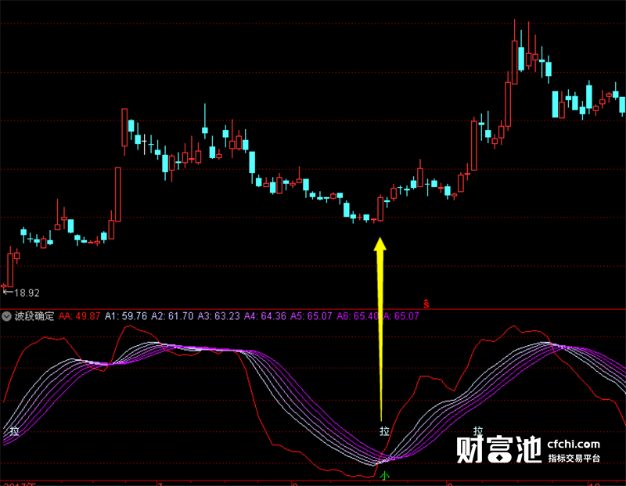Viewport: 626px width, 486px height.
Task: Click the 拉 marker above the green 小
Action: [384, 431]
